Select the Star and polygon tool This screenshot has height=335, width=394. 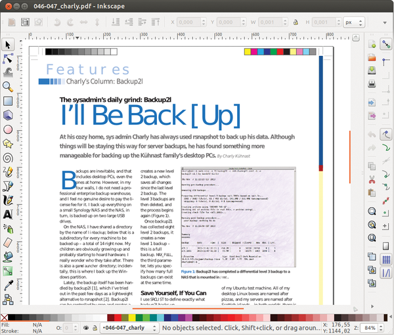[x=8, y=144]
